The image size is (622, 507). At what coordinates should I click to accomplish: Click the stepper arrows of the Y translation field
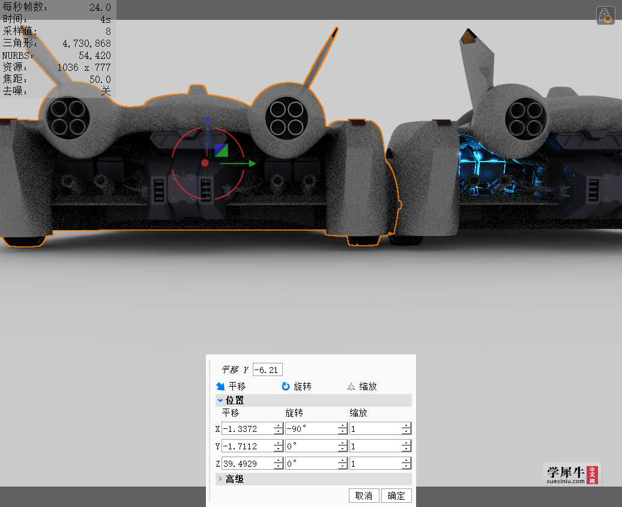point(279,446)
